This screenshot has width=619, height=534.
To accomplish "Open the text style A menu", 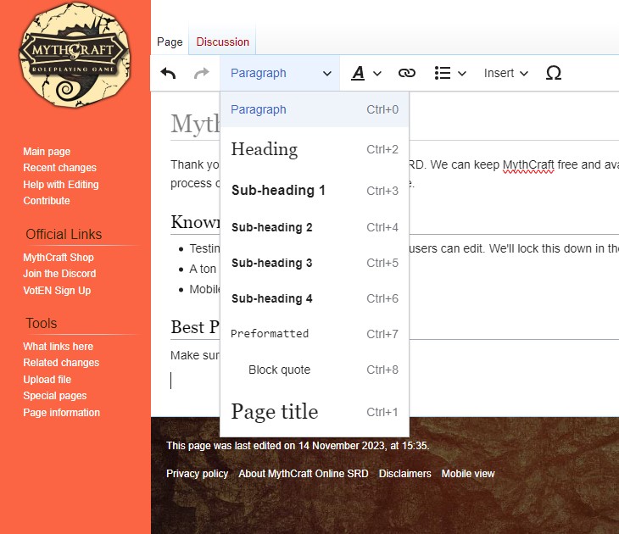I will pos(366,73).
